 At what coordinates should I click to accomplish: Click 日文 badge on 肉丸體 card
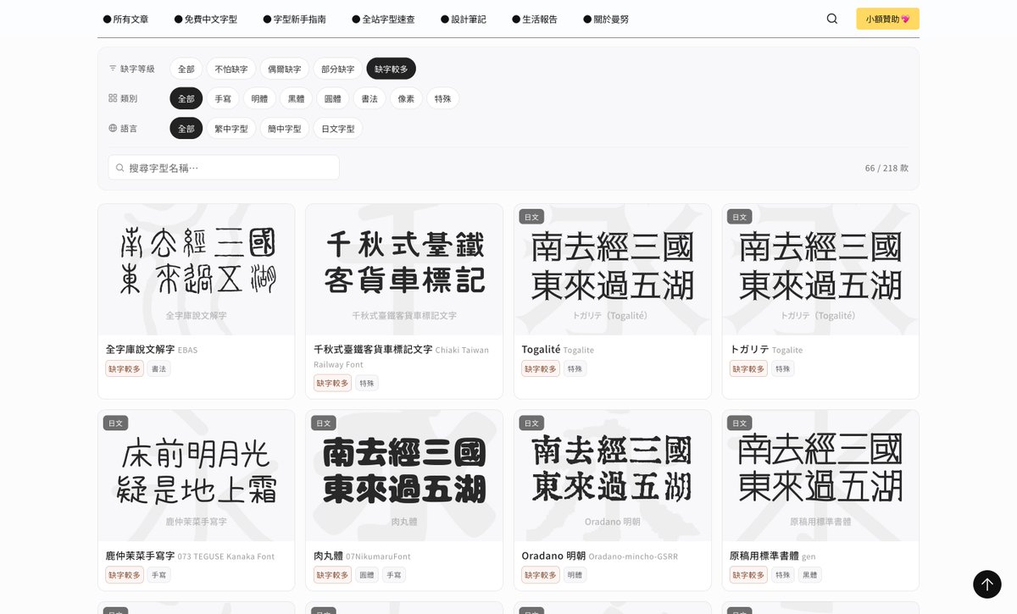point(324,423)
